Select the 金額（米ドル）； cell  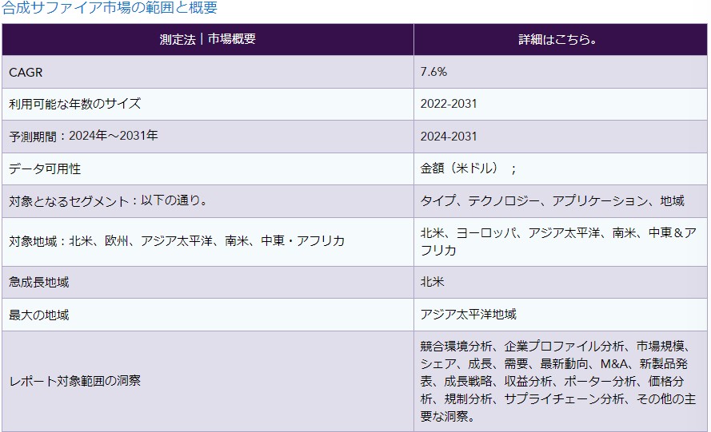click(561, 169)
